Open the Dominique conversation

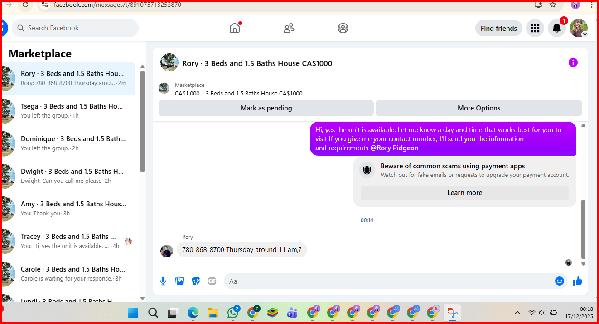coord(69,144)
